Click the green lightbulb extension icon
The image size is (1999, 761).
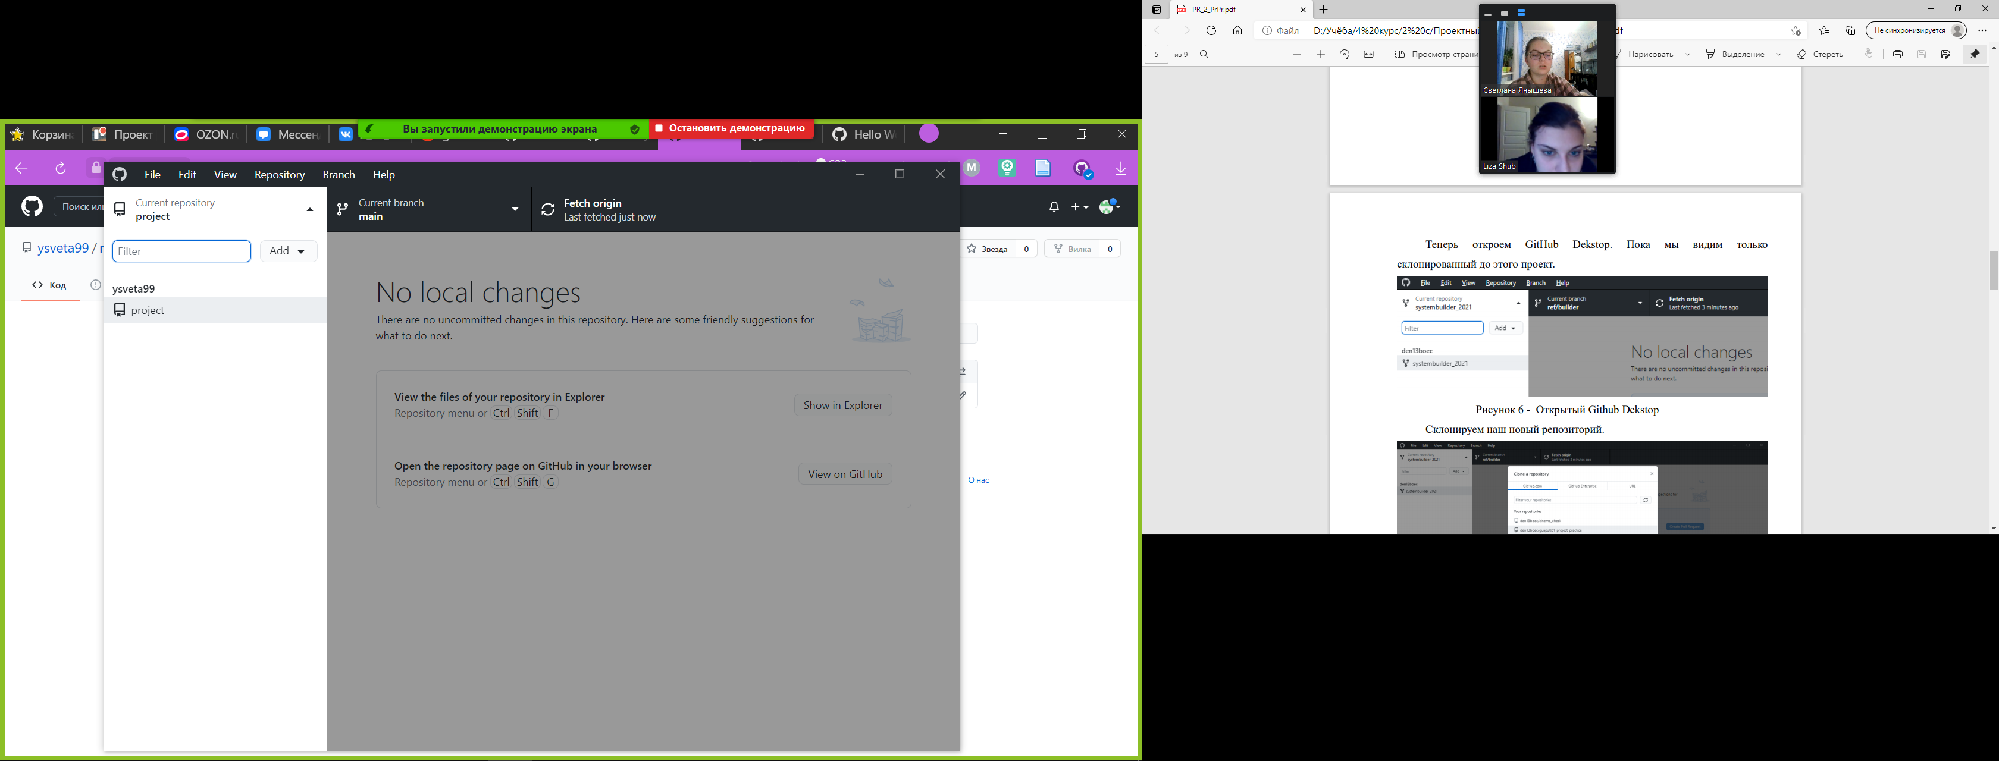[x=1007, y=168]
